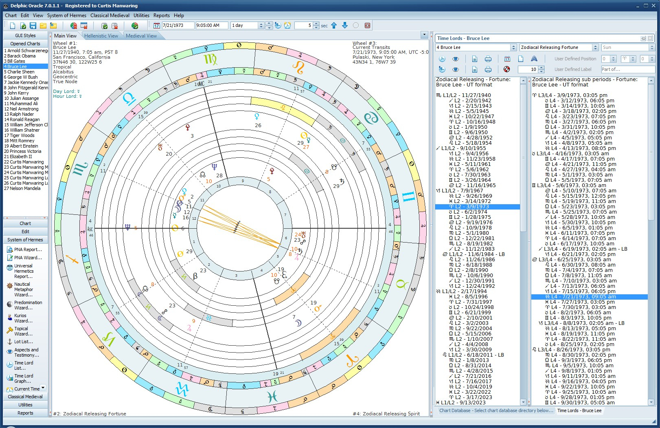Click the save disk icon in toolbar
The image size is (660, 428).
point(33,26)
